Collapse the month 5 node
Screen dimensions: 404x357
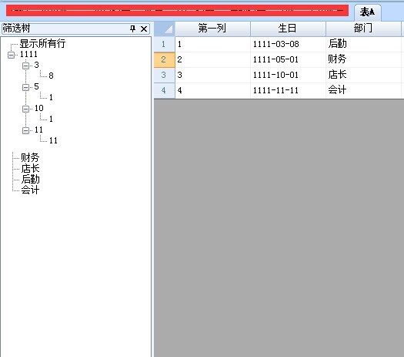pos(25,87)
